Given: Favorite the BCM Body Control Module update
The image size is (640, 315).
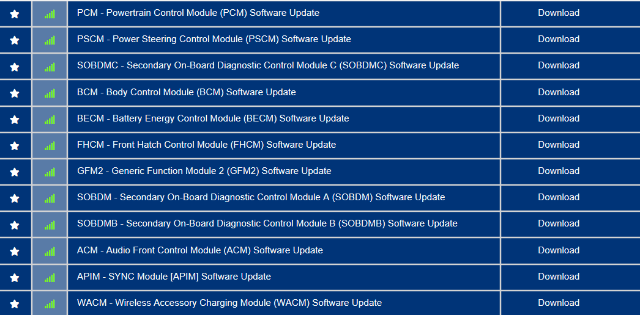Looking at the screenshot, I should click(15, 93).
